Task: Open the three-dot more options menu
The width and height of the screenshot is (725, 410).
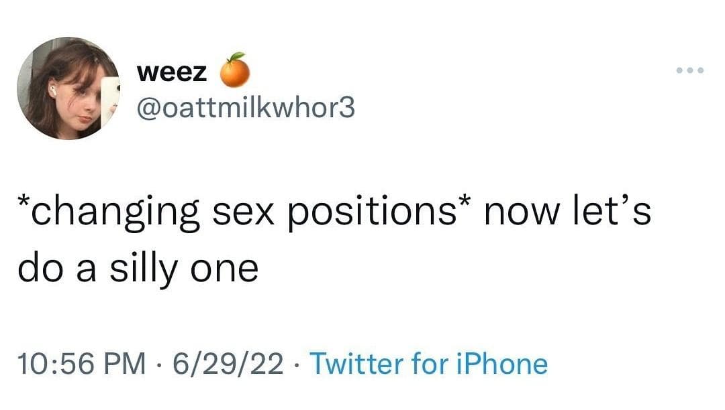Action: (x=691, y=70)
